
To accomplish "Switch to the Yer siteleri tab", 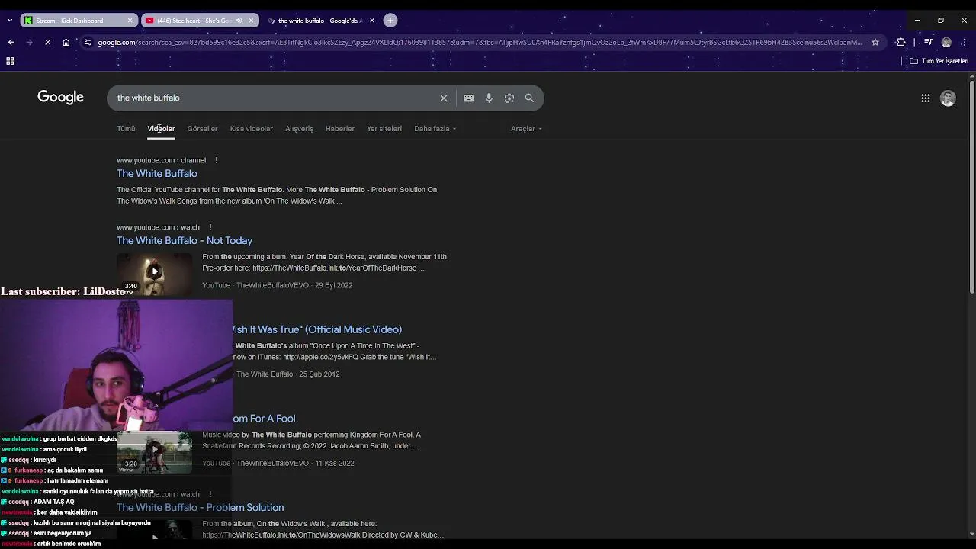I will (x=384, y=129).
